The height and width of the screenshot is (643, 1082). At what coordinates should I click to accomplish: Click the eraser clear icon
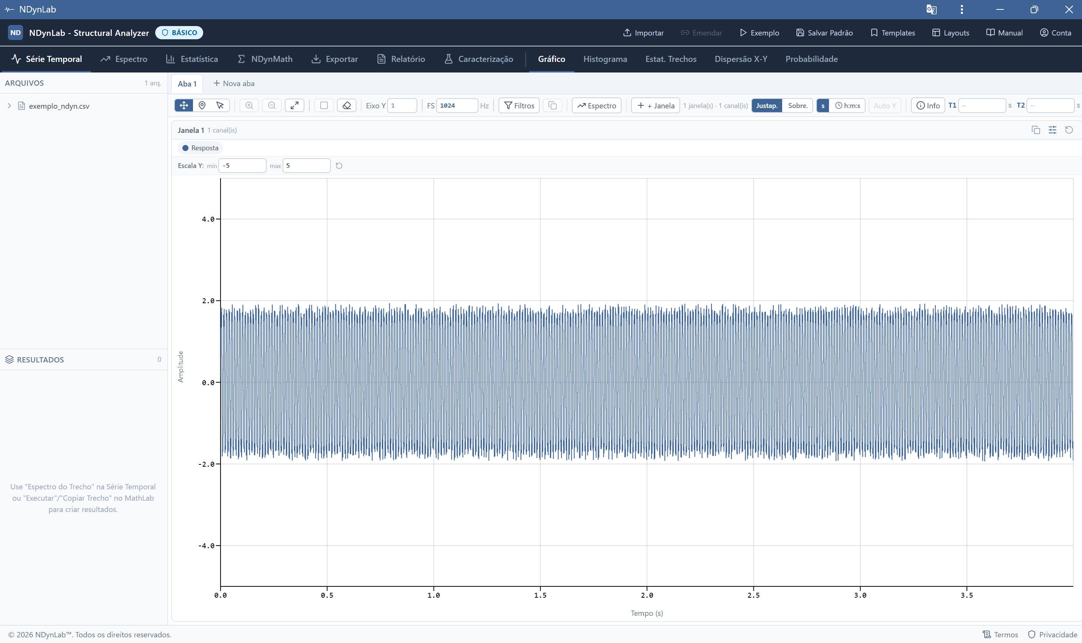tap(347, 105)
